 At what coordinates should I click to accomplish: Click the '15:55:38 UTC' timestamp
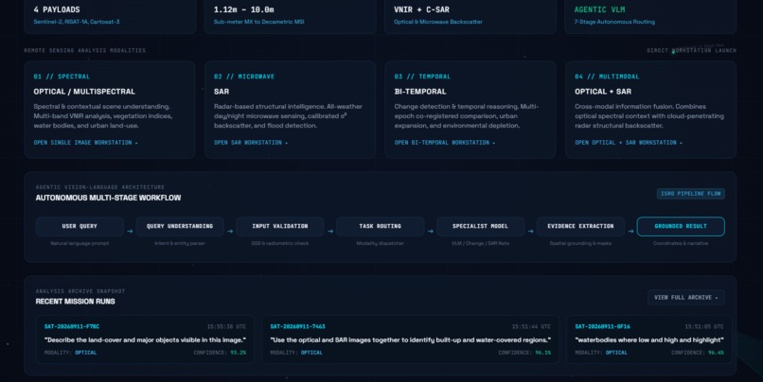[226, 326]
